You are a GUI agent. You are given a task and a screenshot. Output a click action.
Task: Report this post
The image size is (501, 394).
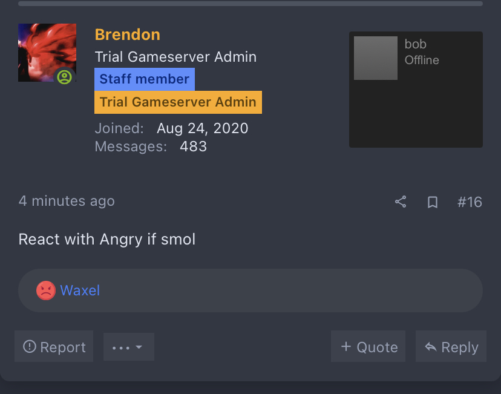coord(54,347)
